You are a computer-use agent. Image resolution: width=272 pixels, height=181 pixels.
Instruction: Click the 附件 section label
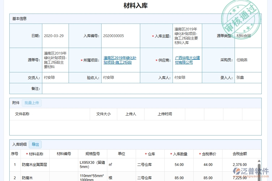click(15, 103)
